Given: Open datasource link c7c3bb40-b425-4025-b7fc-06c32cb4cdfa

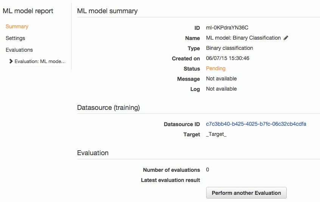Looking at the screenshot, I should point(256,124).
